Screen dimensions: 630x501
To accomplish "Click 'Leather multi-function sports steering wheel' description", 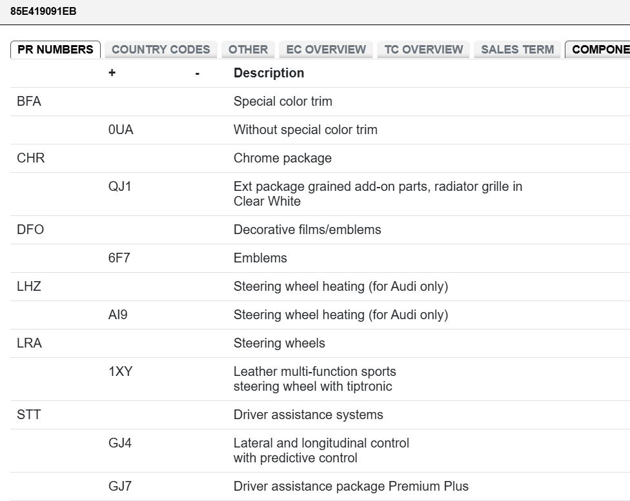I will click(x=314, y=379).
